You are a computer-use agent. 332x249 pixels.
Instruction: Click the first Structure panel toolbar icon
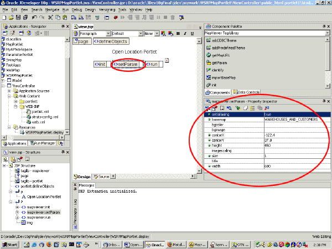tap(6, 159)
